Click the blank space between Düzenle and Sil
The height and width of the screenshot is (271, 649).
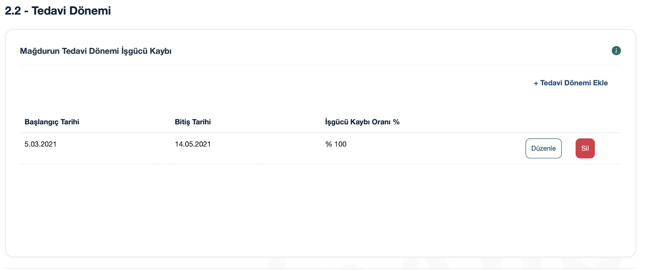[x=569, y=148]
